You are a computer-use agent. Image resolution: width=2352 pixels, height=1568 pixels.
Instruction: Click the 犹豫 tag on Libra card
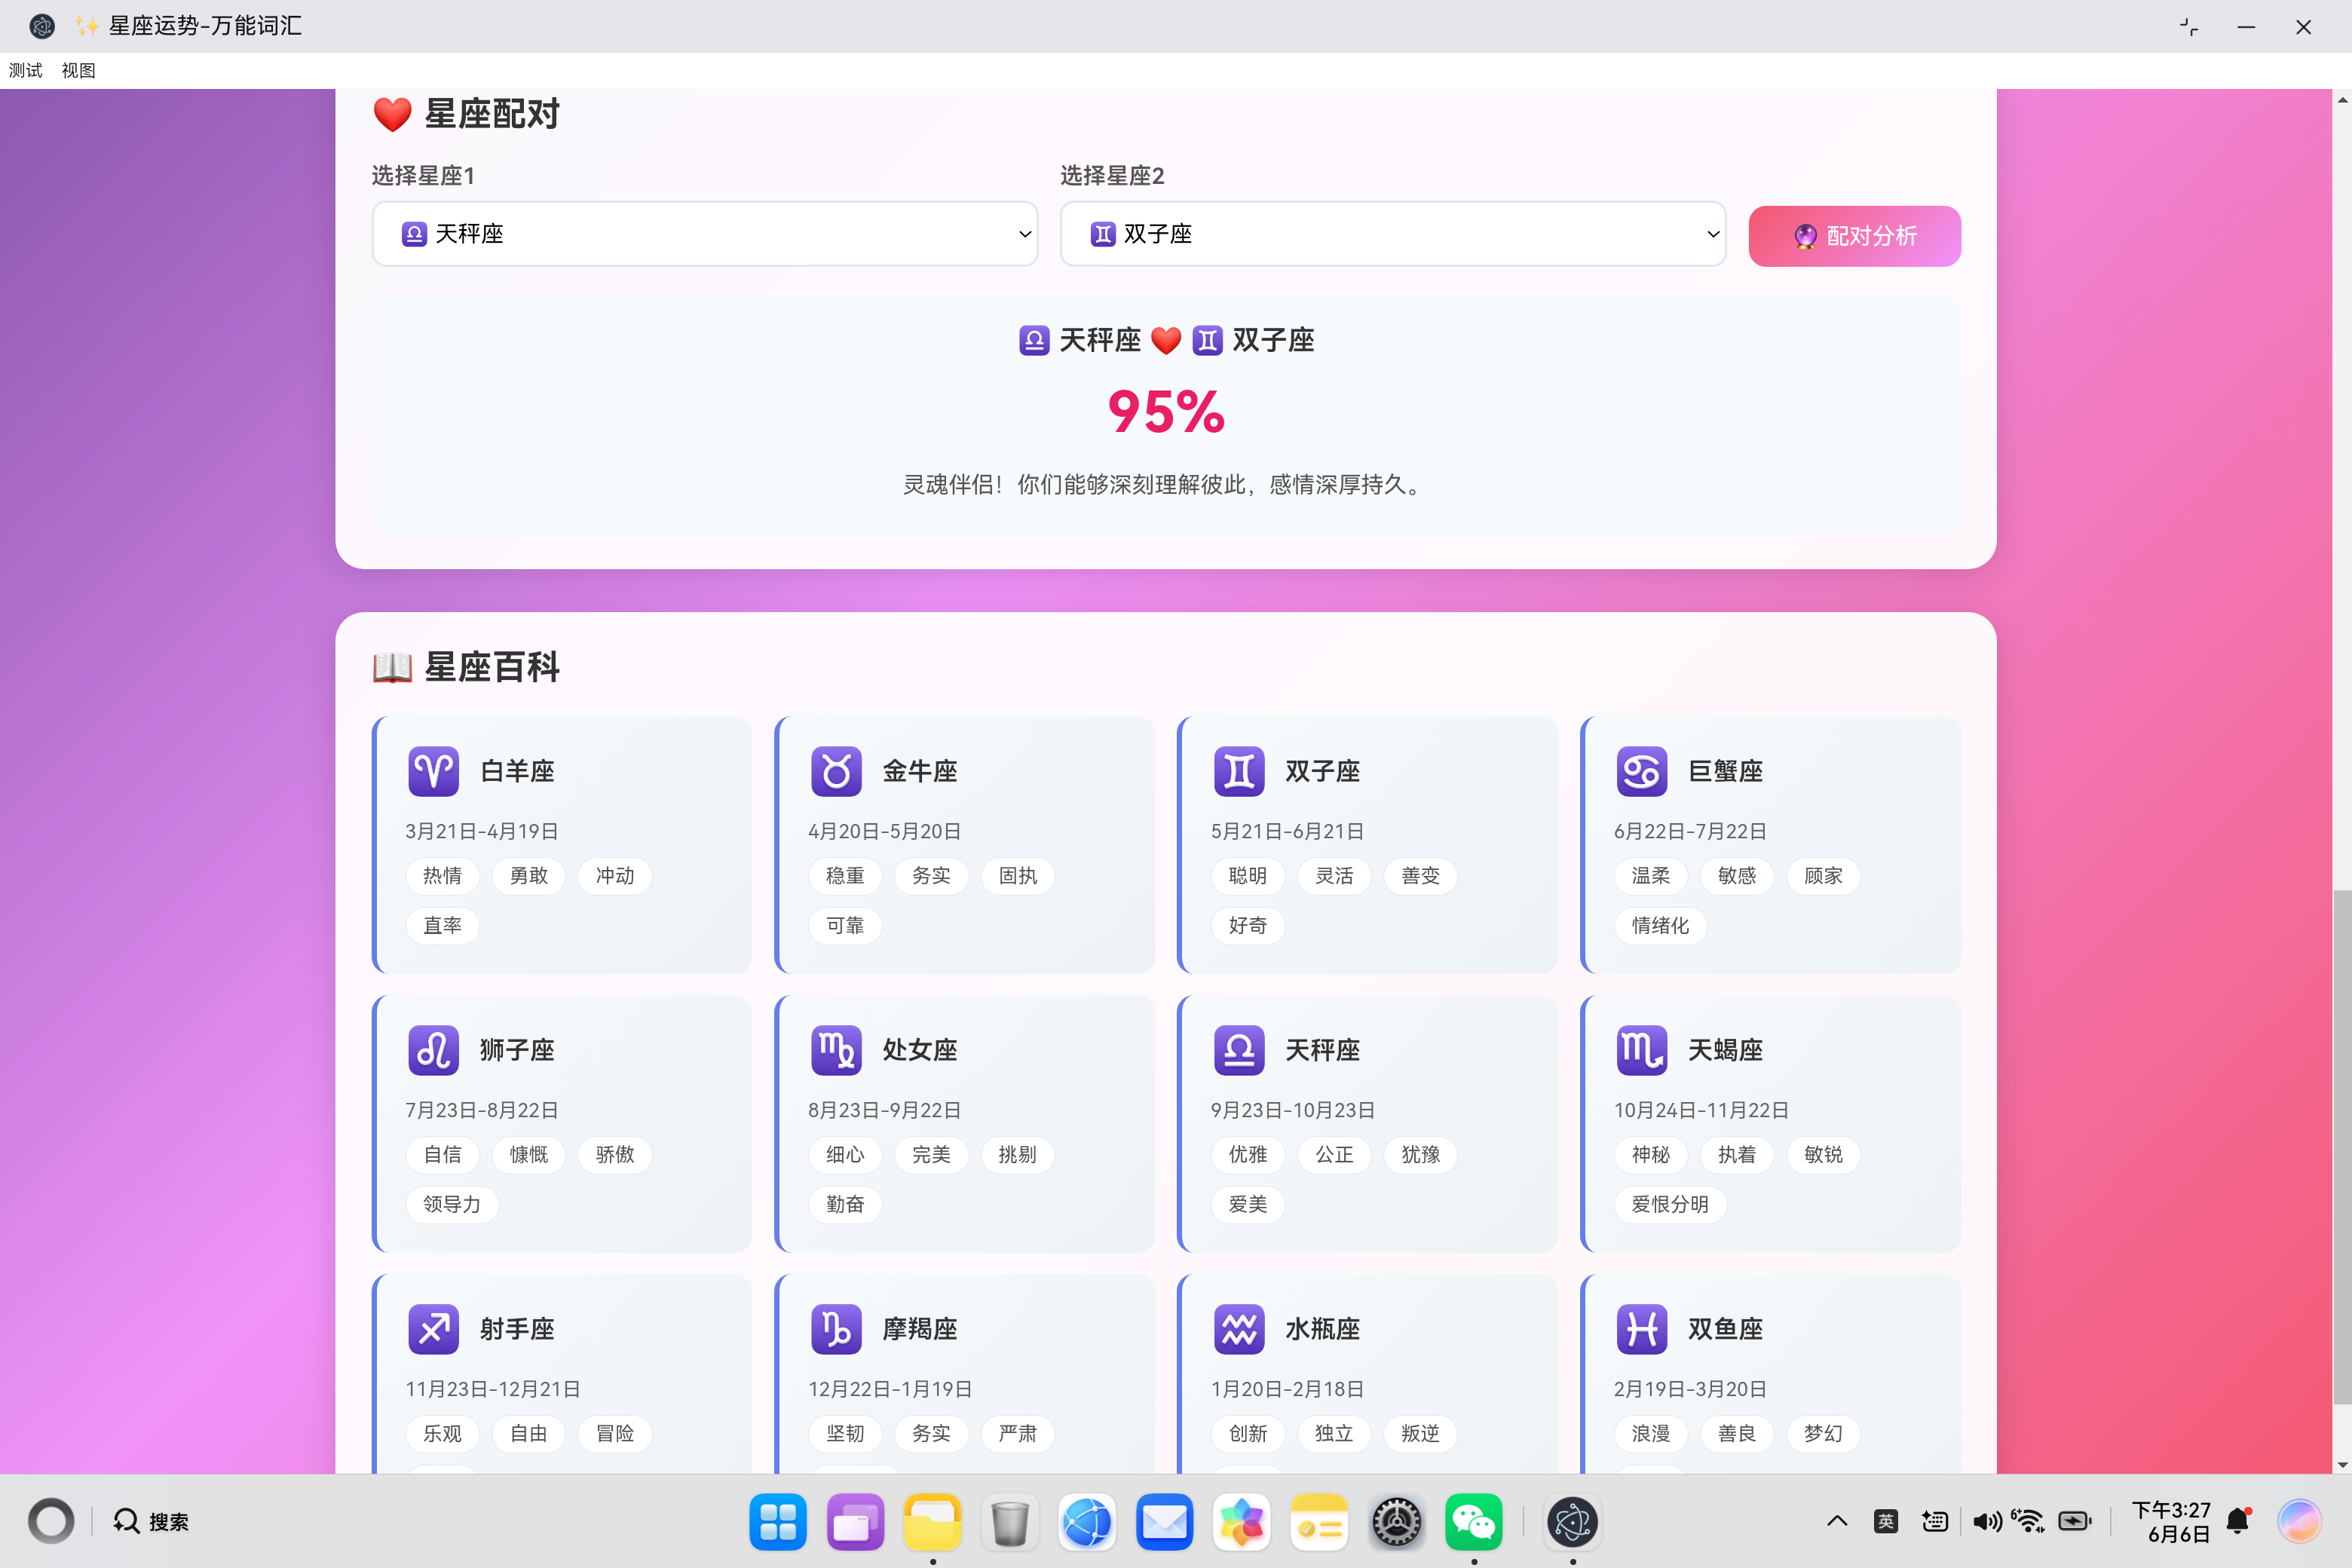[1420, 1154]
